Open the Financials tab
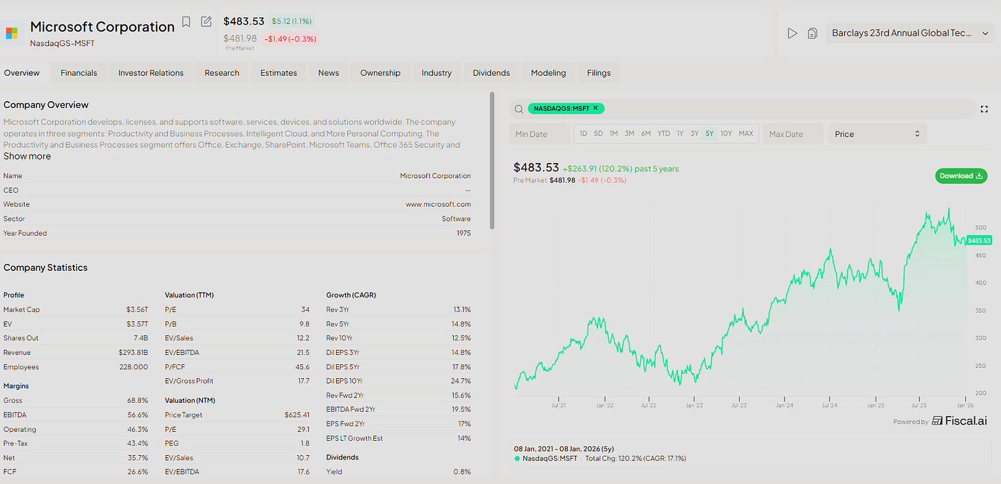Image resolution: width=1001 pixels, height=484 pixels. point(78,73)
